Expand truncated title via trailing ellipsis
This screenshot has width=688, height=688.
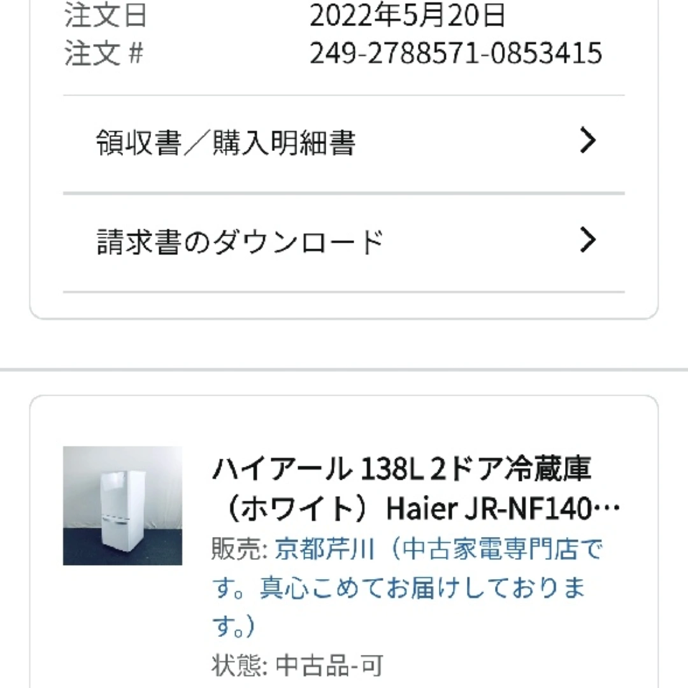click(x=607, y=509)
